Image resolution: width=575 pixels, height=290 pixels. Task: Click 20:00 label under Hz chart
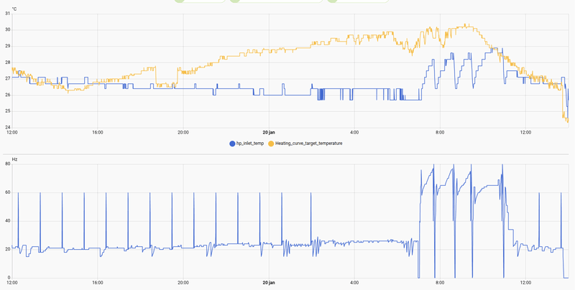pos(183,283)
